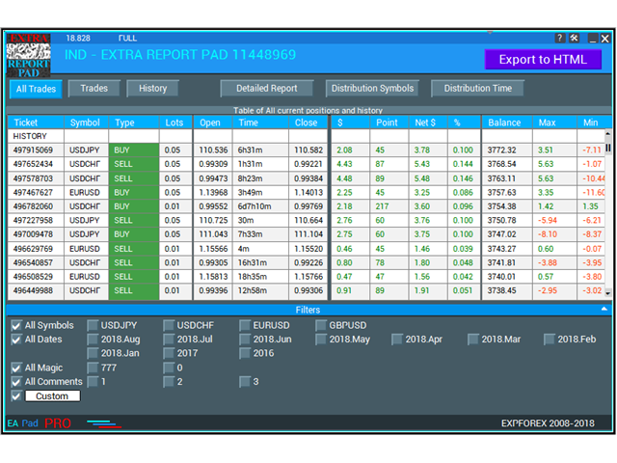Screen dimensions: 617x463
Task: Open the History tab
Action: pyautogui.click(x=152, y=89)
